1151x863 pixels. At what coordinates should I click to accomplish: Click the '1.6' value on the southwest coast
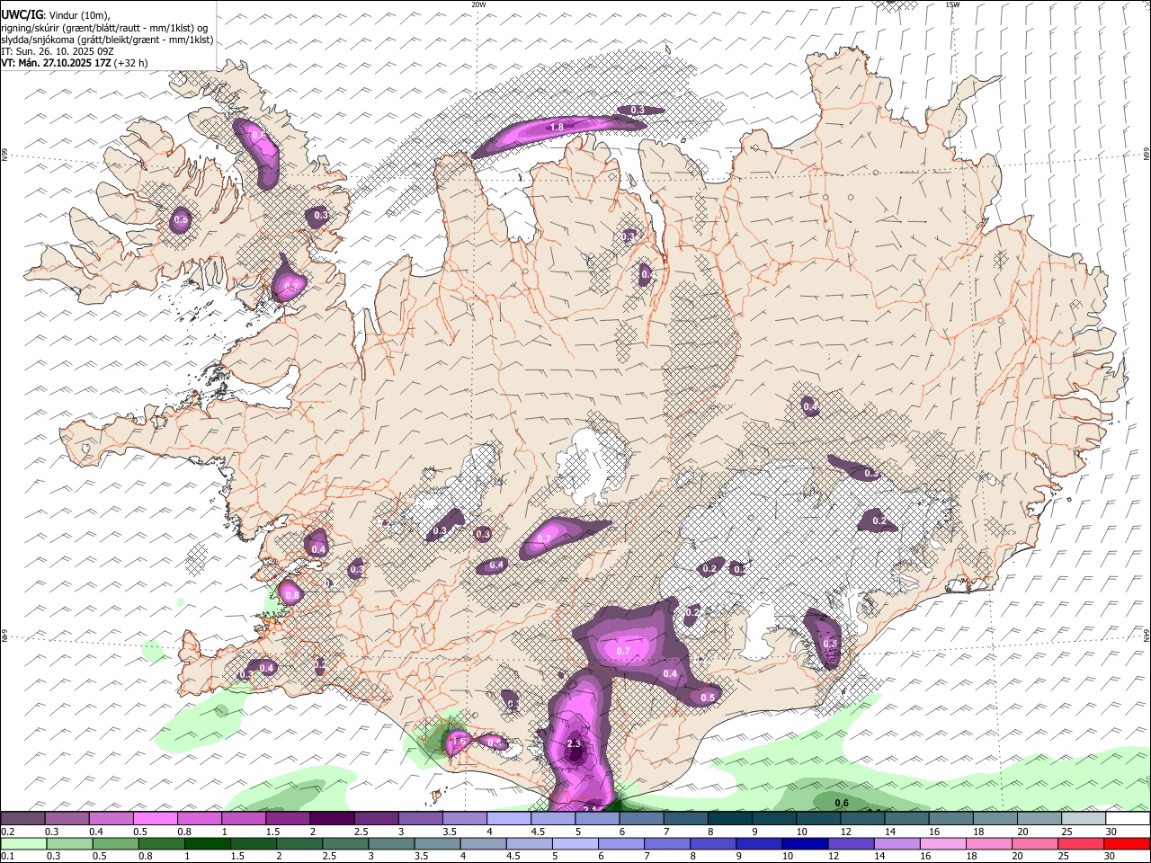(459, 741)
